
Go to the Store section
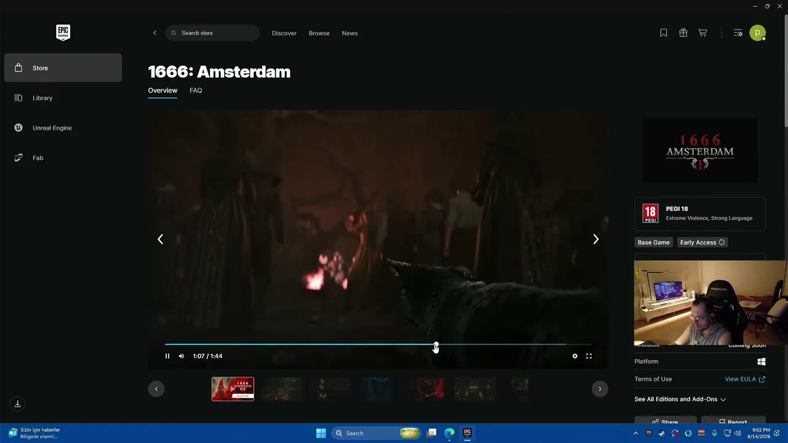click(63, 68)
